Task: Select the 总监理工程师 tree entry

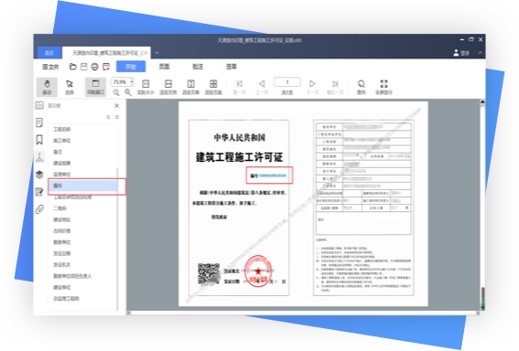Action: point(66,299)
